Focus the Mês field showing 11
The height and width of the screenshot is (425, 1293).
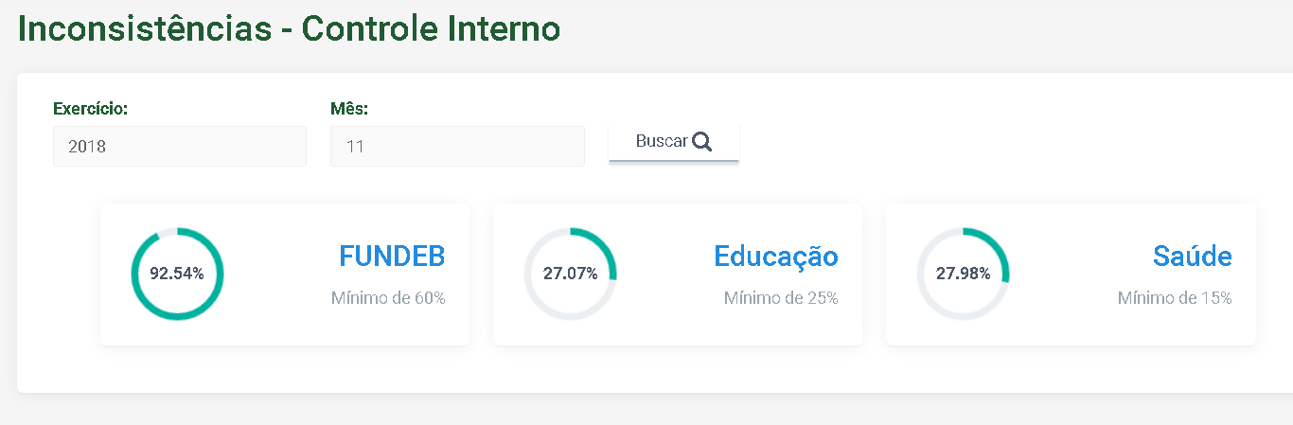(457, 147)
